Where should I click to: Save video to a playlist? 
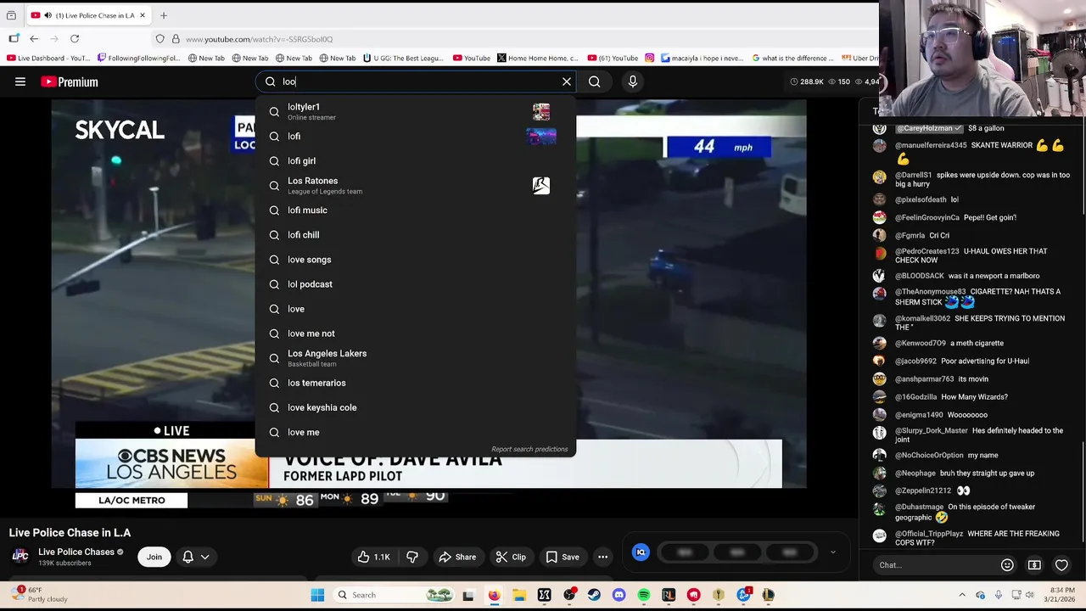[x=563, y=557]
